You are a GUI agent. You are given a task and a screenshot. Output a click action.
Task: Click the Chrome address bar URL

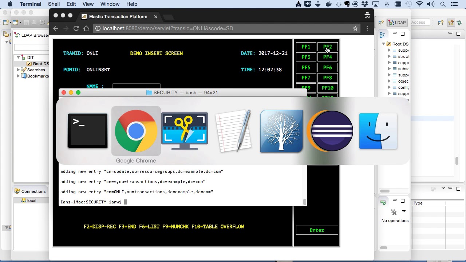168,28
